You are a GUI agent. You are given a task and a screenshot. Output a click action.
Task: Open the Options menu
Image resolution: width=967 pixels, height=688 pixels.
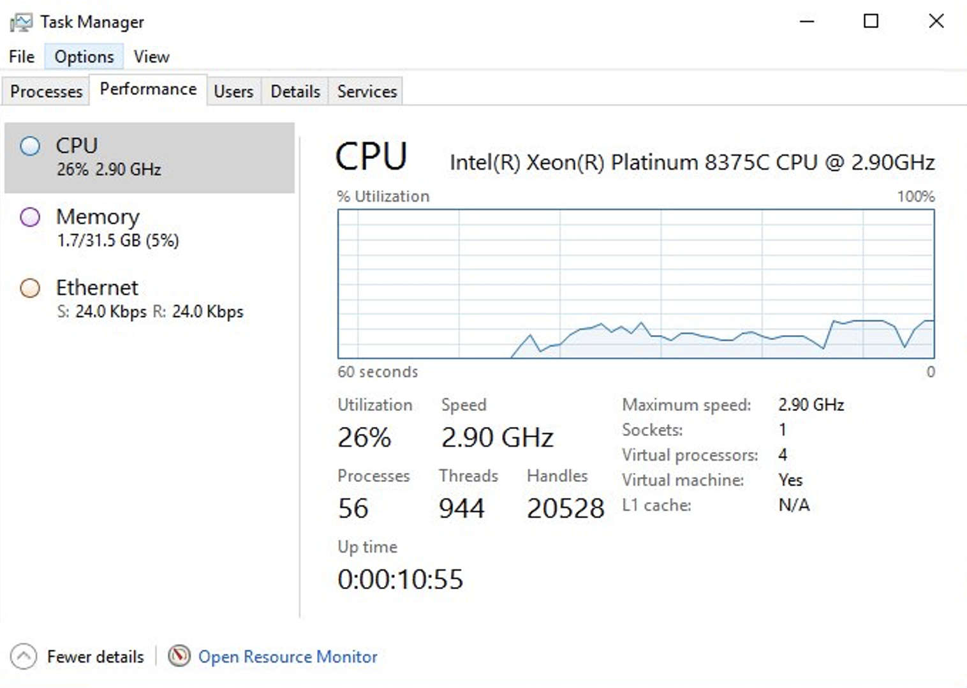tap(84, 57)
